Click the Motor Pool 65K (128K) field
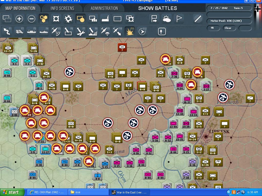The image size is (262, 196). [229, 21]
